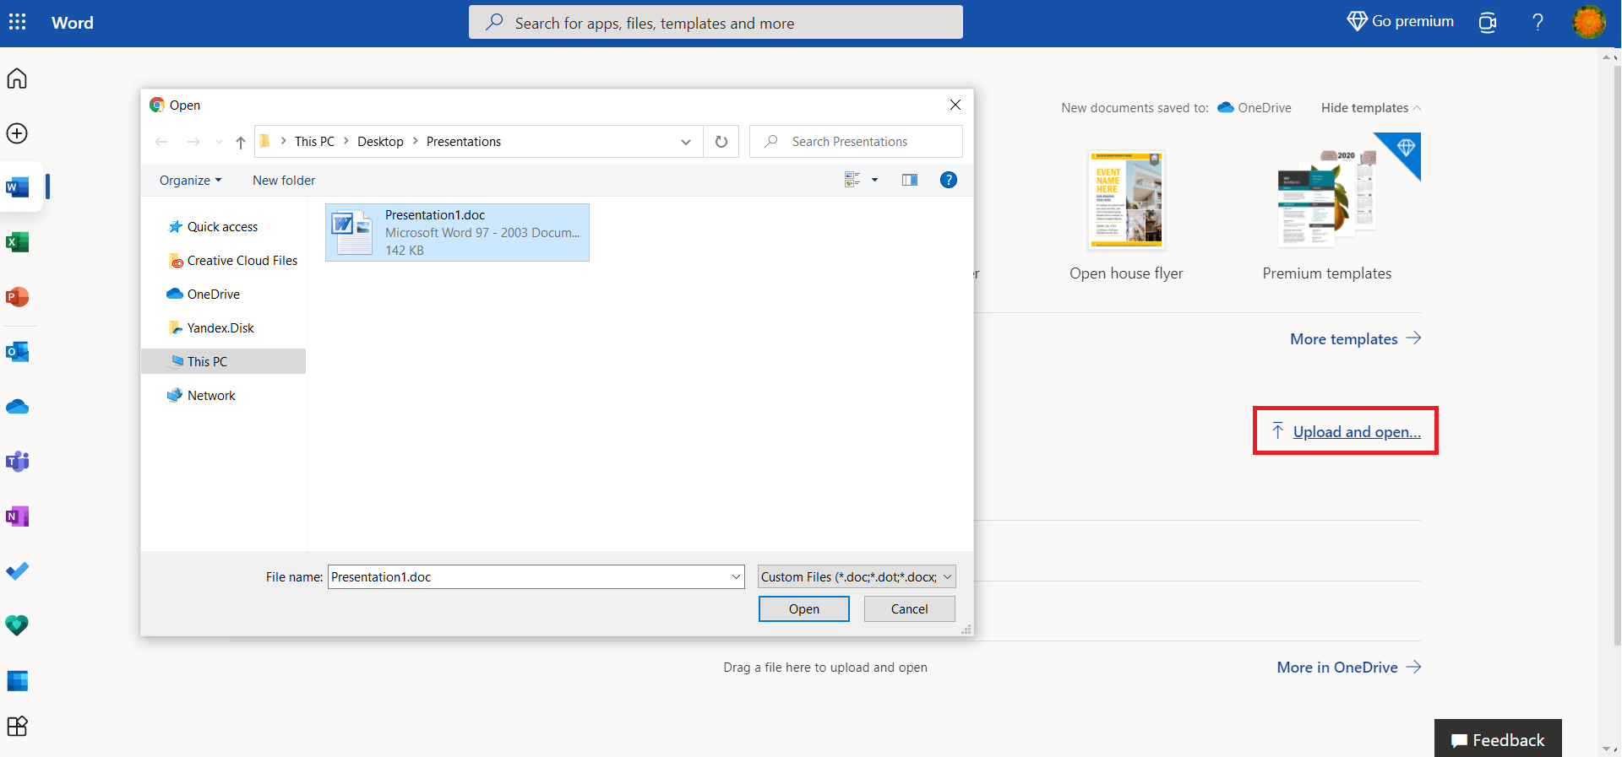This screenshot has height=757, width=1622.
Task: Select the Presentation1.doc file
Action: [x=456, y=232]
